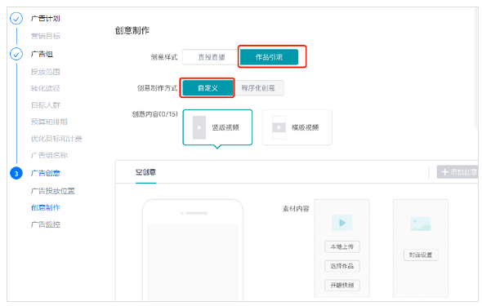Choose 程序化创意 creation method
The height and width of the screenshot is (306, 482).
(258, 88)
